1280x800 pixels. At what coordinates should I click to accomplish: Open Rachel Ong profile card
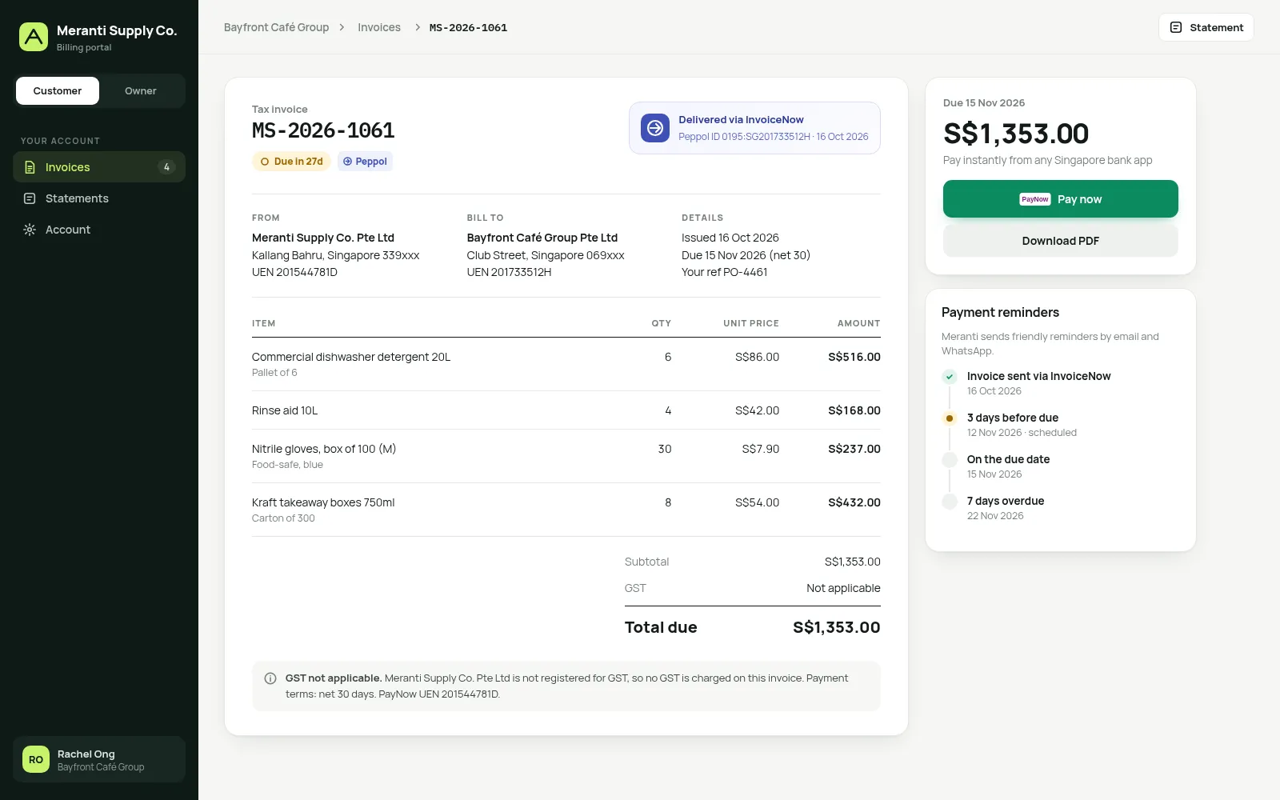click(99, 759)
